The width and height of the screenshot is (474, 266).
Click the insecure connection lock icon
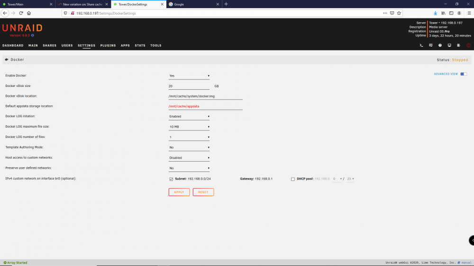click(x=72, y=13)
